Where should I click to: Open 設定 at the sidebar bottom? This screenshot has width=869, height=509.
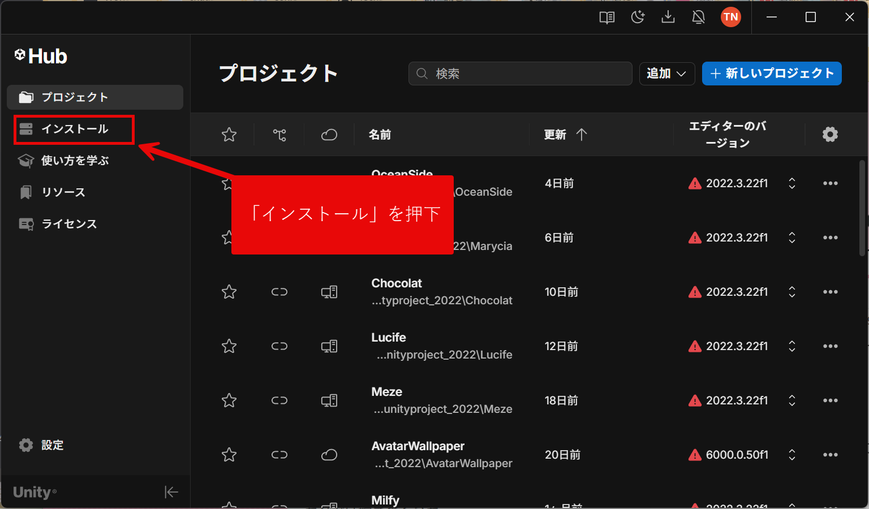pos(52,445)
